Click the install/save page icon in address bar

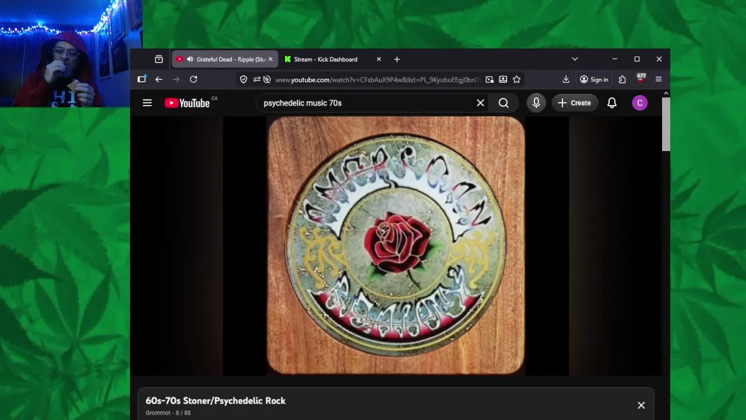[503, 79]
